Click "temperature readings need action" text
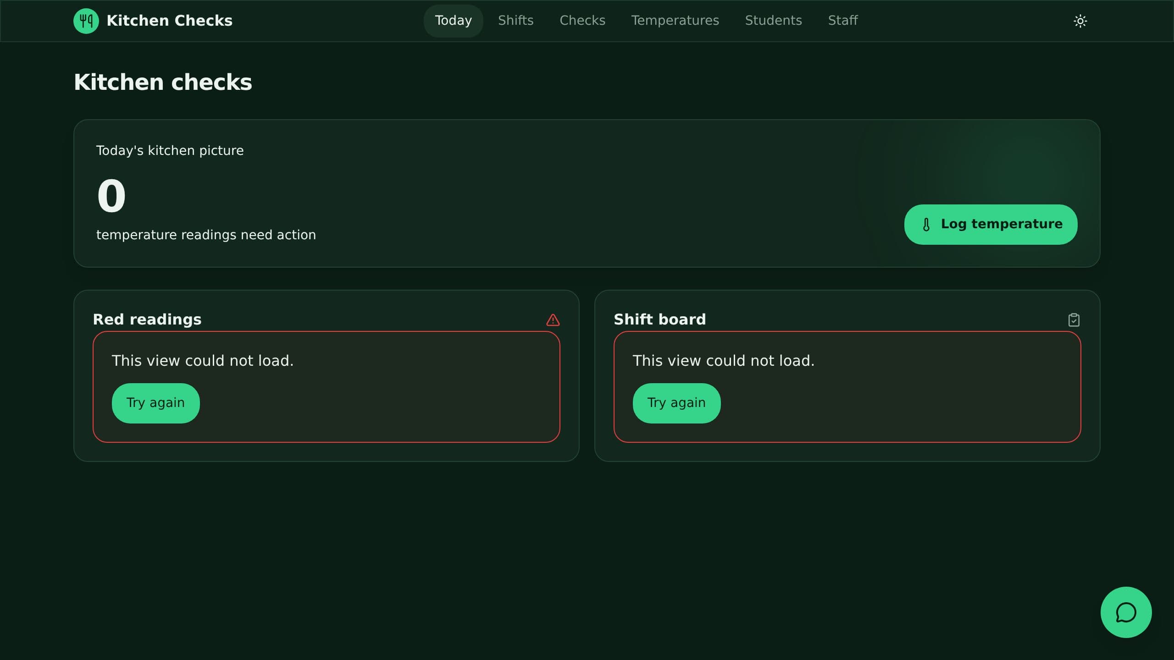Image resolution: width=1174 pixels, height=660 pixels. (206, 235)
